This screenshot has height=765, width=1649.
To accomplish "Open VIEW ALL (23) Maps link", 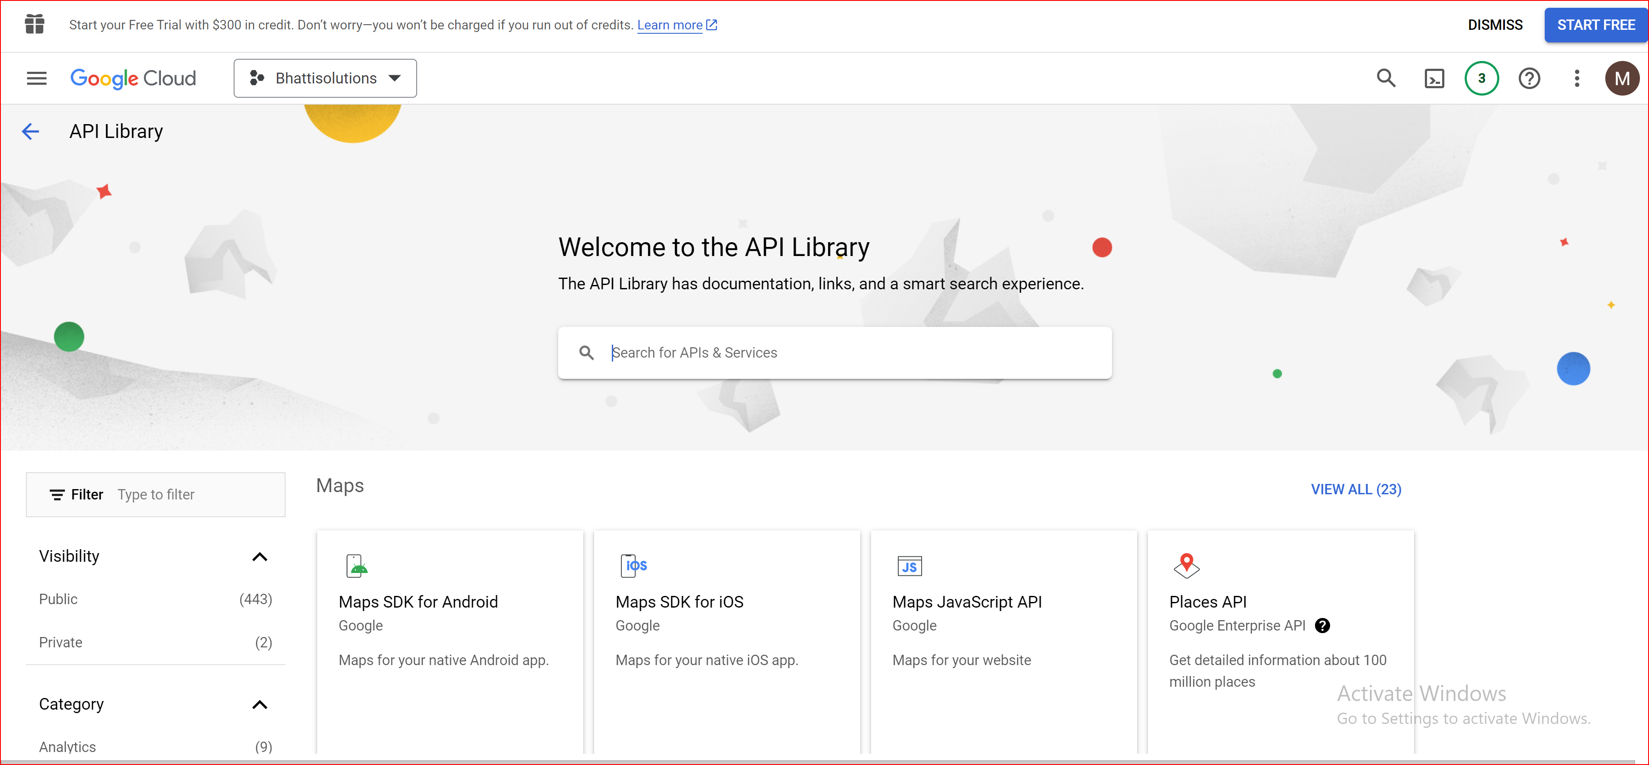I will point(1356,490).
